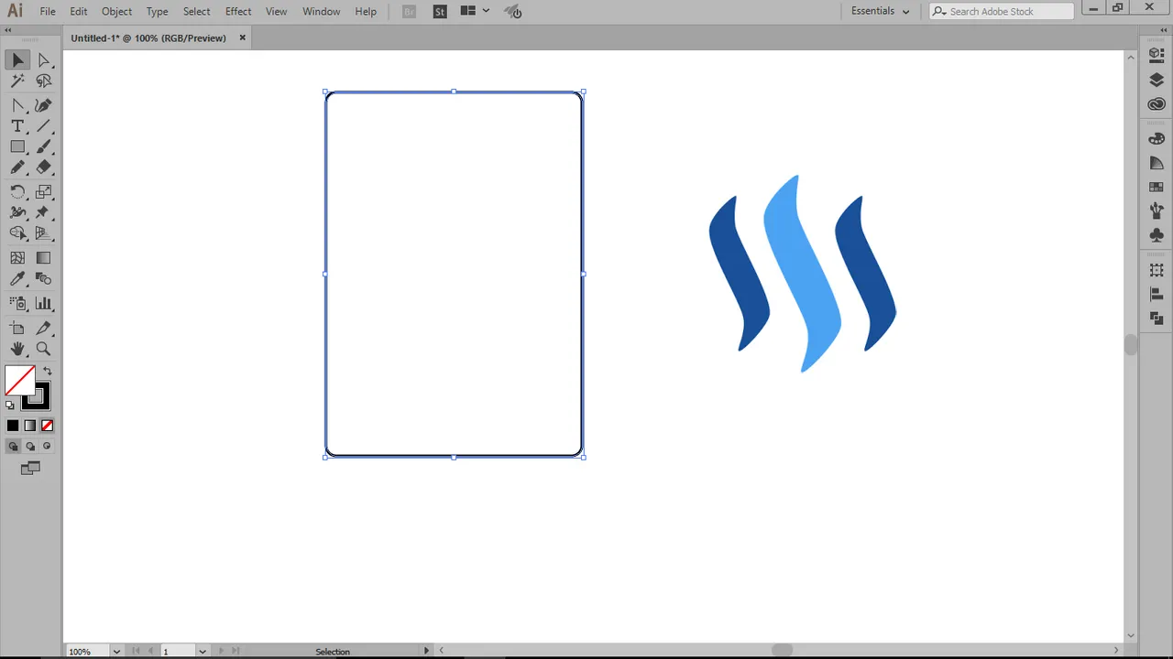Open the Layers panel icon
This screenshot has width=1173, height=659.
[1157, 81]
